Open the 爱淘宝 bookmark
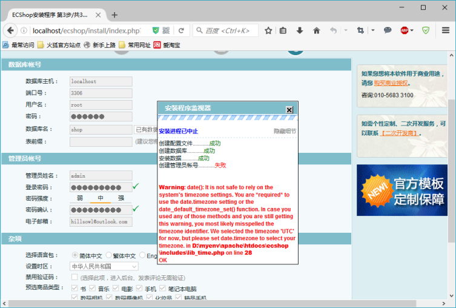 167,45
